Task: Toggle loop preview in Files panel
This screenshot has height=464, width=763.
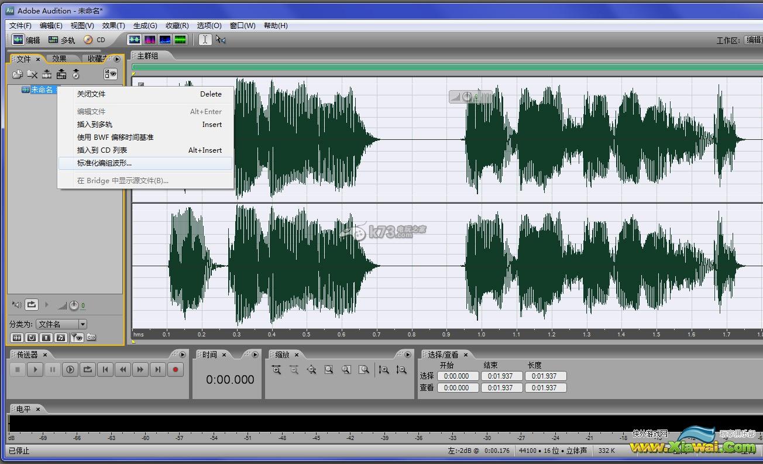Action: click(x=32, y=305)
